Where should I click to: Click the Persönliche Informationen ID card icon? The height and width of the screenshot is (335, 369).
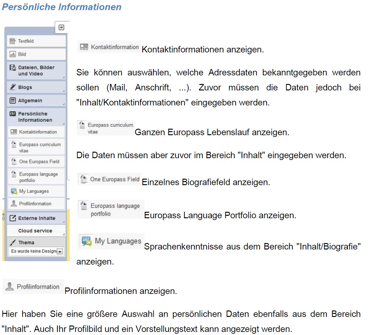13,114
